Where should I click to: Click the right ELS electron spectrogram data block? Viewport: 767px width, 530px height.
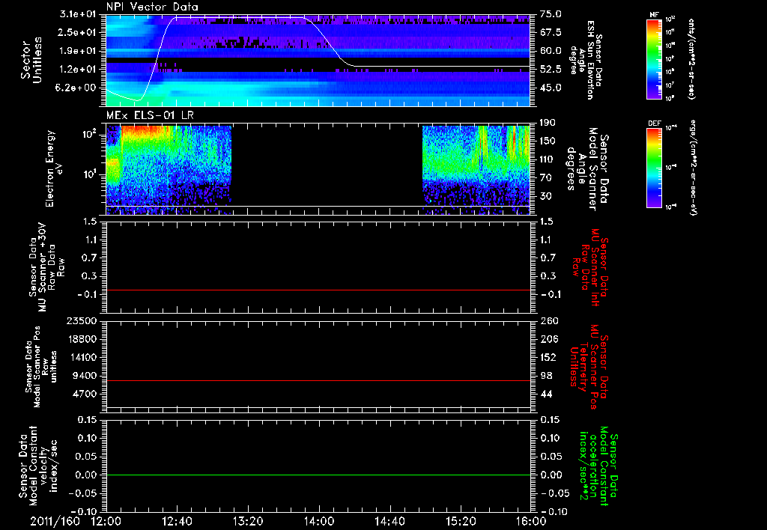click(x=476, y=170)
